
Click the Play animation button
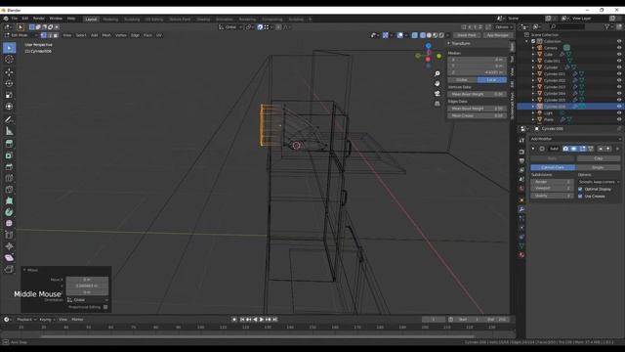262,320
